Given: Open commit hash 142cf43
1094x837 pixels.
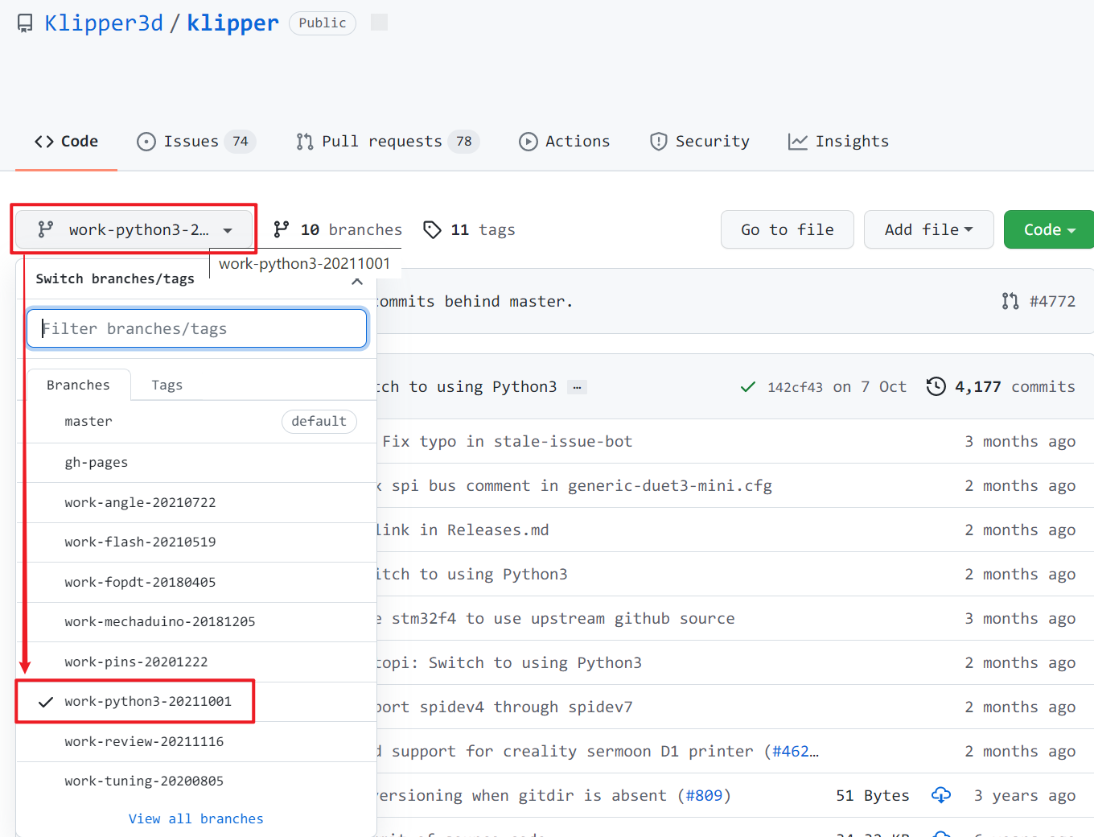Looking at the screenshot, I should tap(795, 387).
